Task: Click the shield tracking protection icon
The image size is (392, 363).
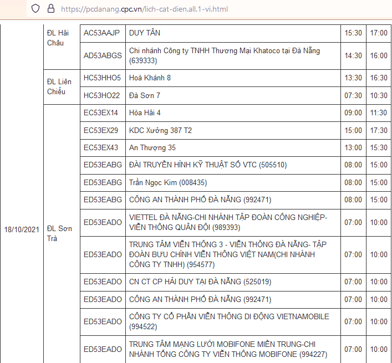Action: [35, 9]
